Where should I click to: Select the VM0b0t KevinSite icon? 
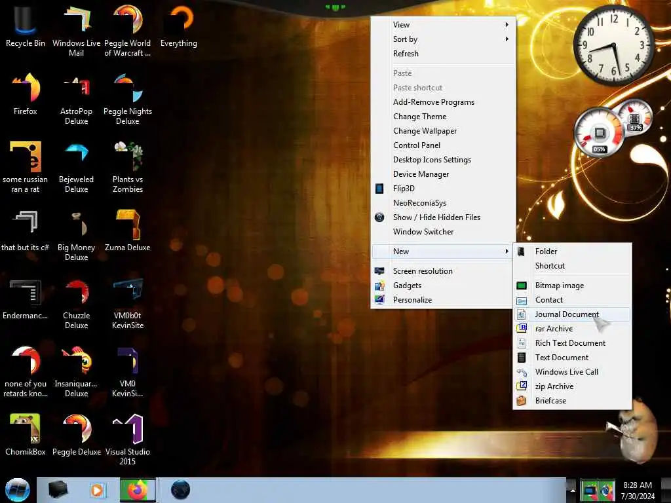pyautogui.click(x=128, y=303)
